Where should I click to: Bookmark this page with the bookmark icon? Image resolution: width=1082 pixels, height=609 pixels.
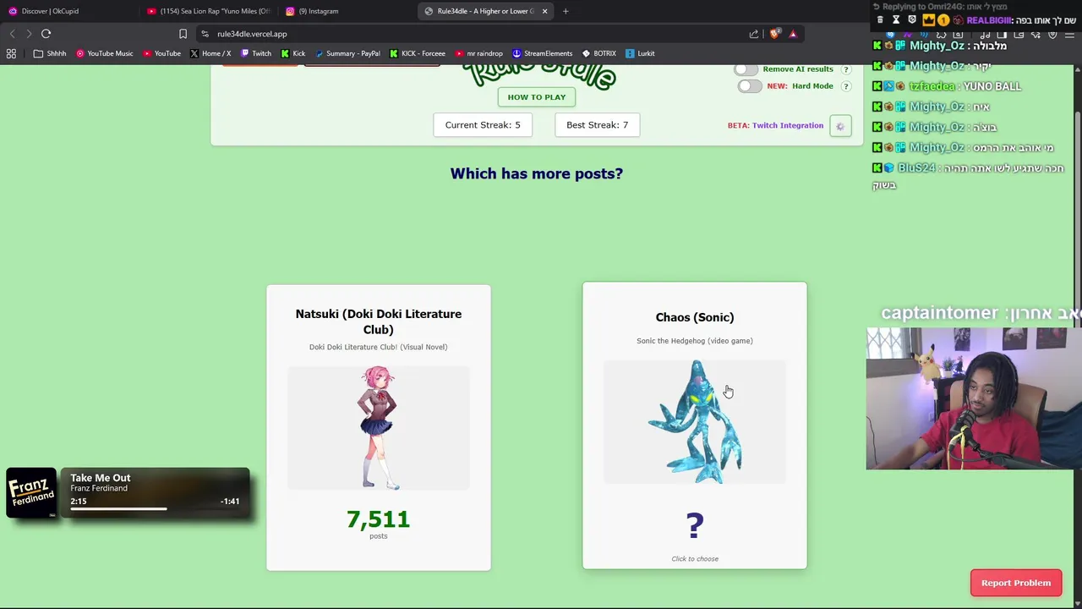pyautogui.click(x=183, y=34)
